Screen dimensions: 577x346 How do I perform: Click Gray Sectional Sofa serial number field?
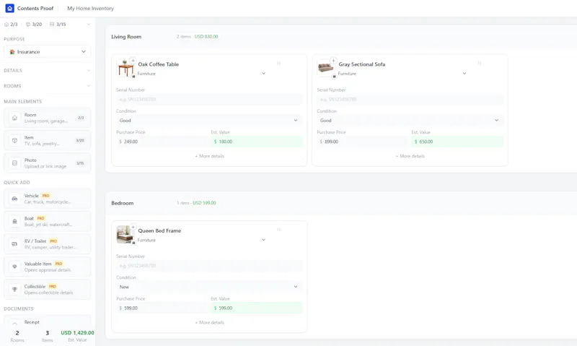point(410,100)
